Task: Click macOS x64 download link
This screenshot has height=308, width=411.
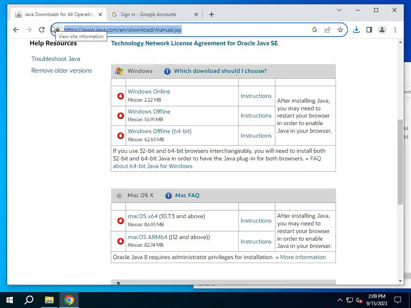Action: (x=142, y=216)
